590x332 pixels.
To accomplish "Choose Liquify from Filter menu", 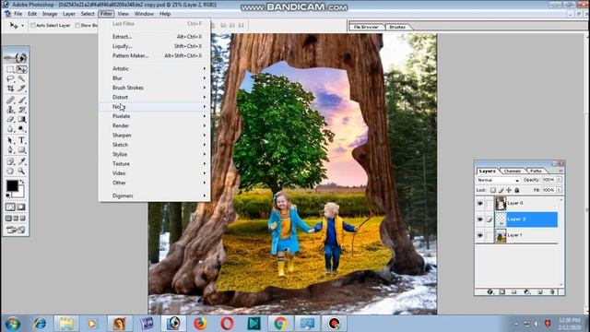I will 154,46.
